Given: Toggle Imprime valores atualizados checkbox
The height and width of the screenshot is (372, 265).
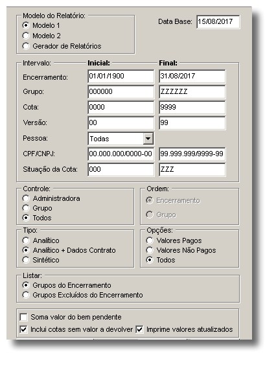Looking at the screenshot, I should [139, 329].
